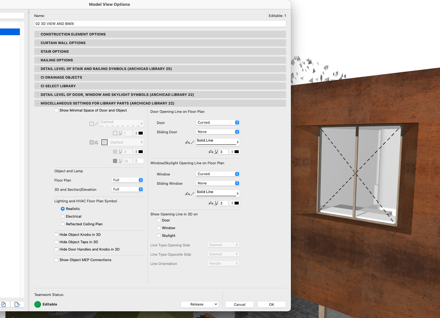
Task: Click the highlighted blue row in the options list
Action: pyautogui.click(x=10, y=32)
